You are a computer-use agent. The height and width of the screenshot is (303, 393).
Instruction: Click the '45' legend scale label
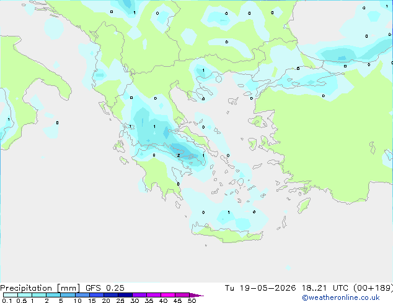click(177, 301)
